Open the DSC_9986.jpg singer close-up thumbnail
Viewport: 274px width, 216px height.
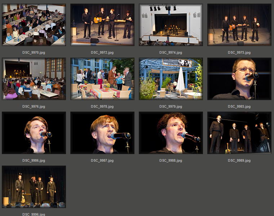coord(34,133)
